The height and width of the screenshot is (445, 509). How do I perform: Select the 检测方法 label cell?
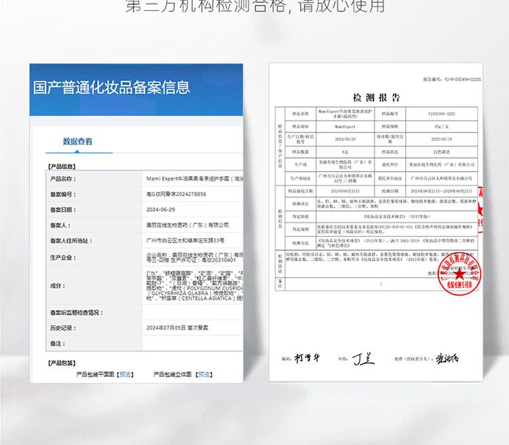pyautogui.click(x=300, y=243)
